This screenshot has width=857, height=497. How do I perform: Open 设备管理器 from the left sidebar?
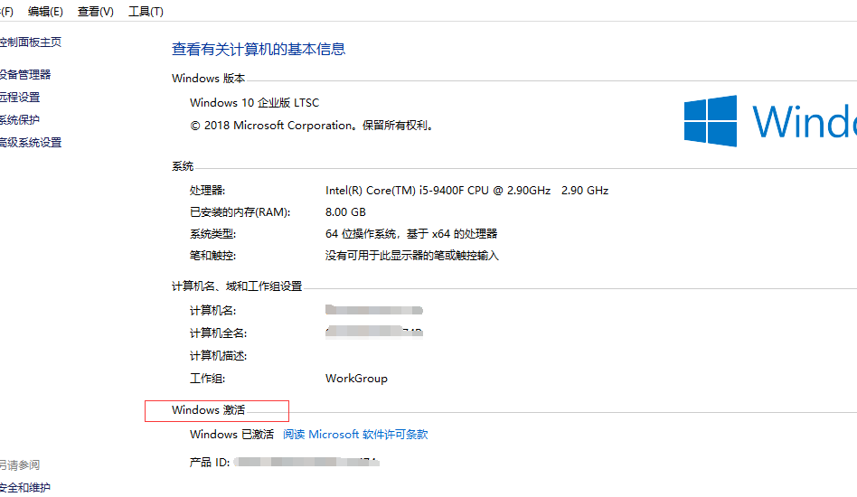(25, 75)
